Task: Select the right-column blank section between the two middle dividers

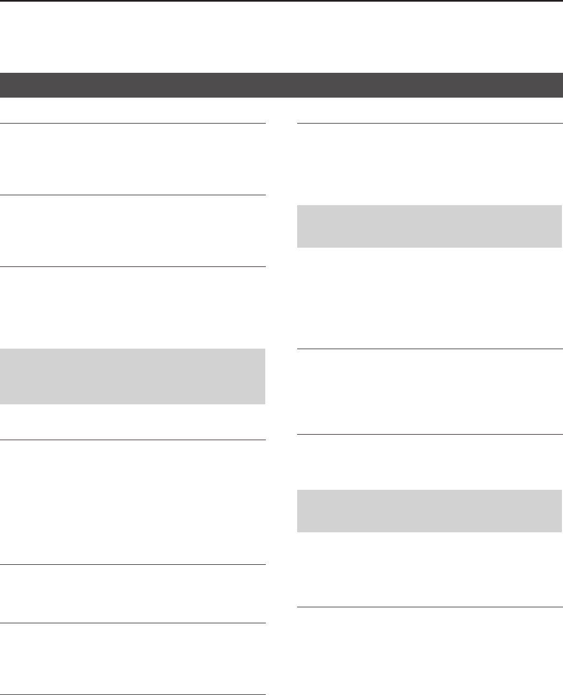Action: point(429,391)
